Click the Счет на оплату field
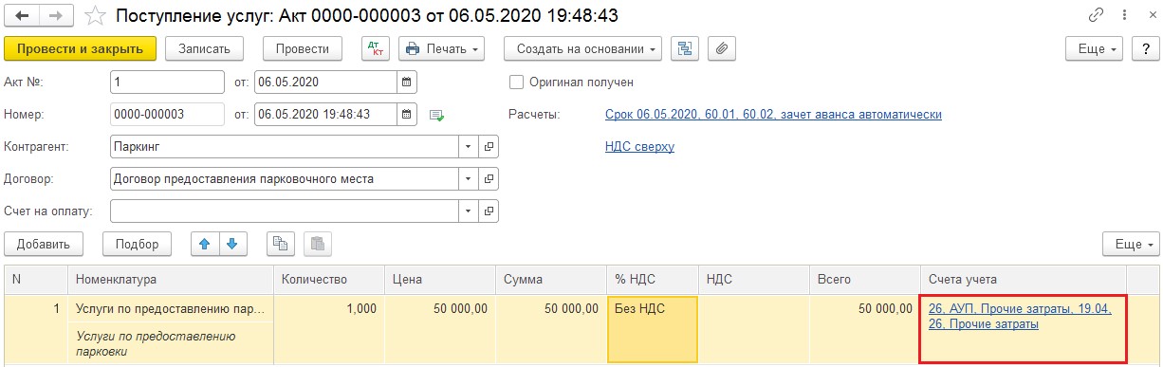Viewport: 1163px width, 367px height. tap(286, 210)
